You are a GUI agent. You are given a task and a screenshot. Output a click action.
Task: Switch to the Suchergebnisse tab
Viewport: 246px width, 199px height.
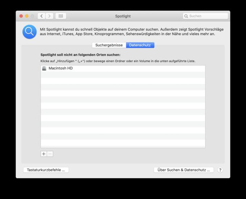[109, 45]
